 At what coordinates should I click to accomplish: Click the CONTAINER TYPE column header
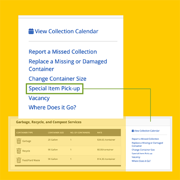pos(24,132)
